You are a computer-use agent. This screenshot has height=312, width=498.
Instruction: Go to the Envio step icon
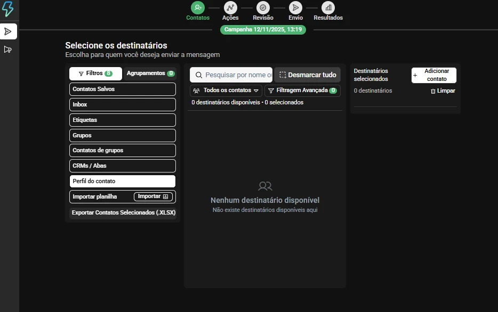pyautogui.click(x=295, y=7)
